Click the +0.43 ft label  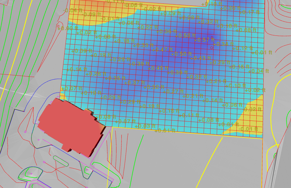click(201, 58)
